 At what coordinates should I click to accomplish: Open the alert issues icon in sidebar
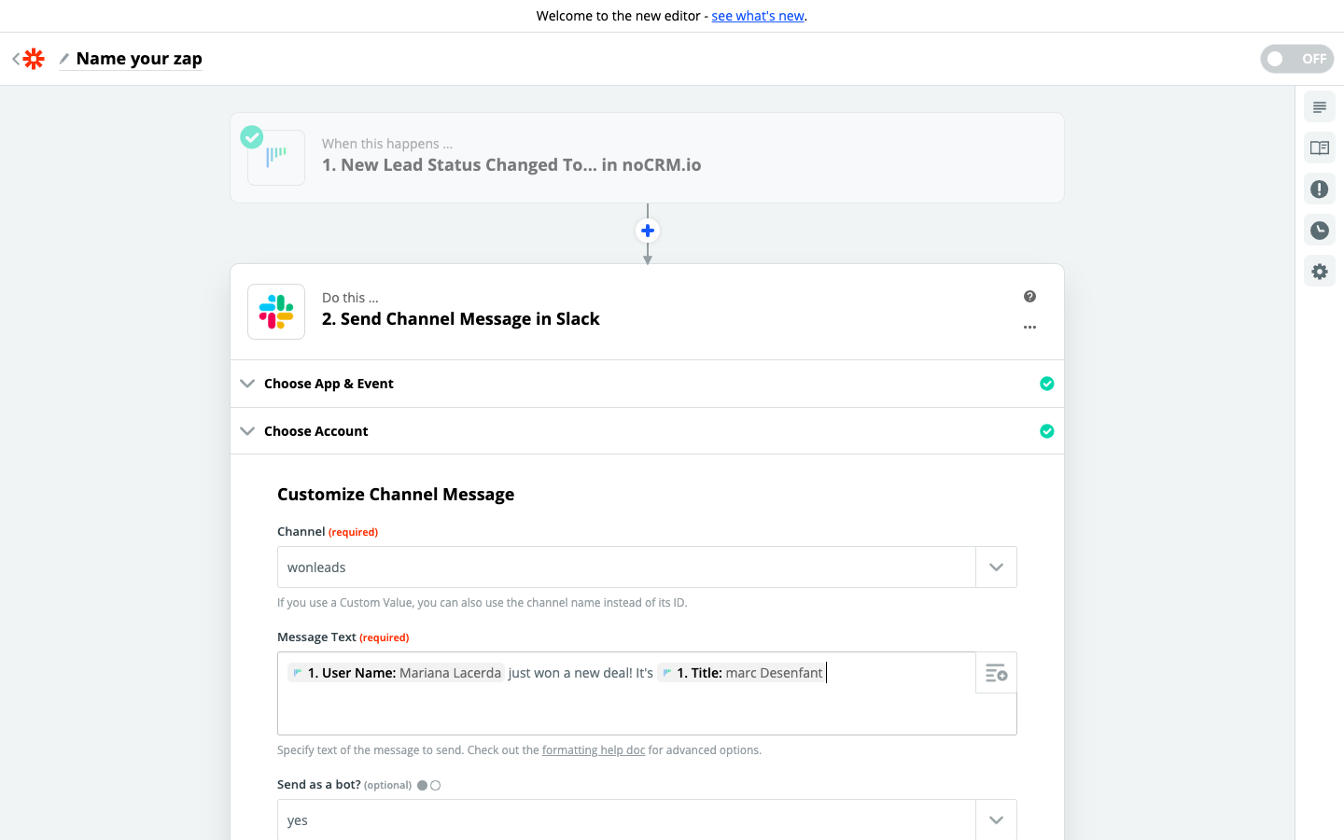(1319, 189)
